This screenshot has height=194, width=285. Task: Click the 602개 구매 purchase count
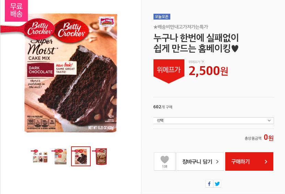click(163, 107)
